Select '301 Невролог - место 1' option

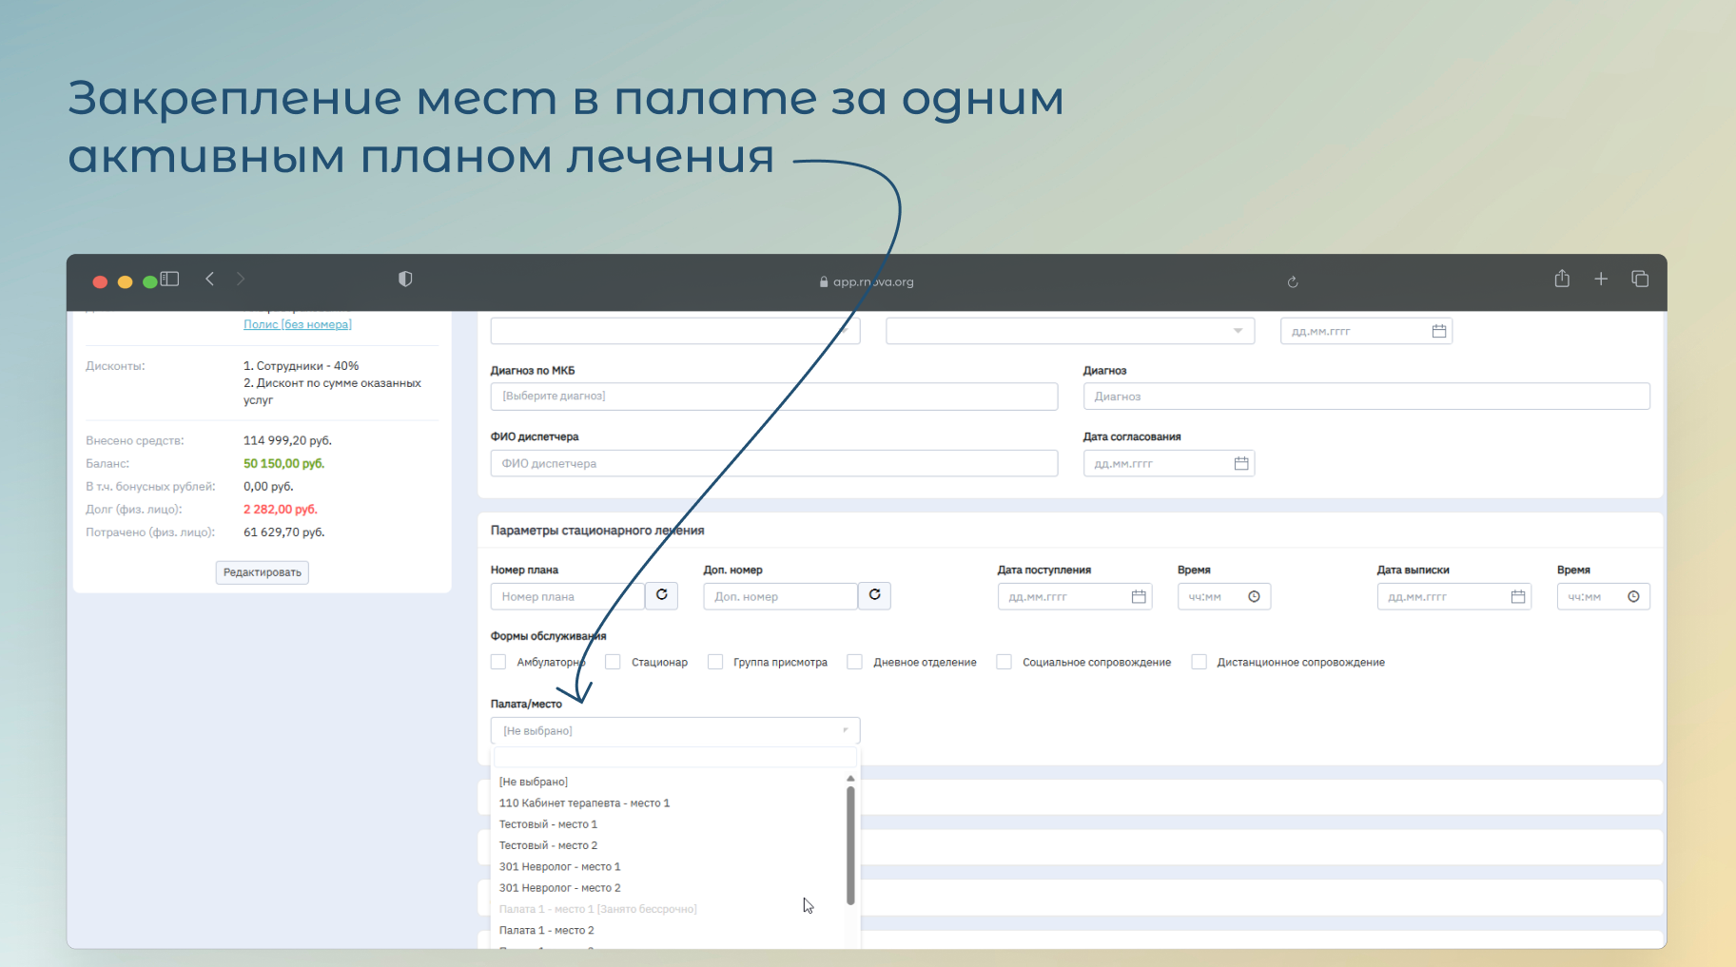tap(559, 866)
